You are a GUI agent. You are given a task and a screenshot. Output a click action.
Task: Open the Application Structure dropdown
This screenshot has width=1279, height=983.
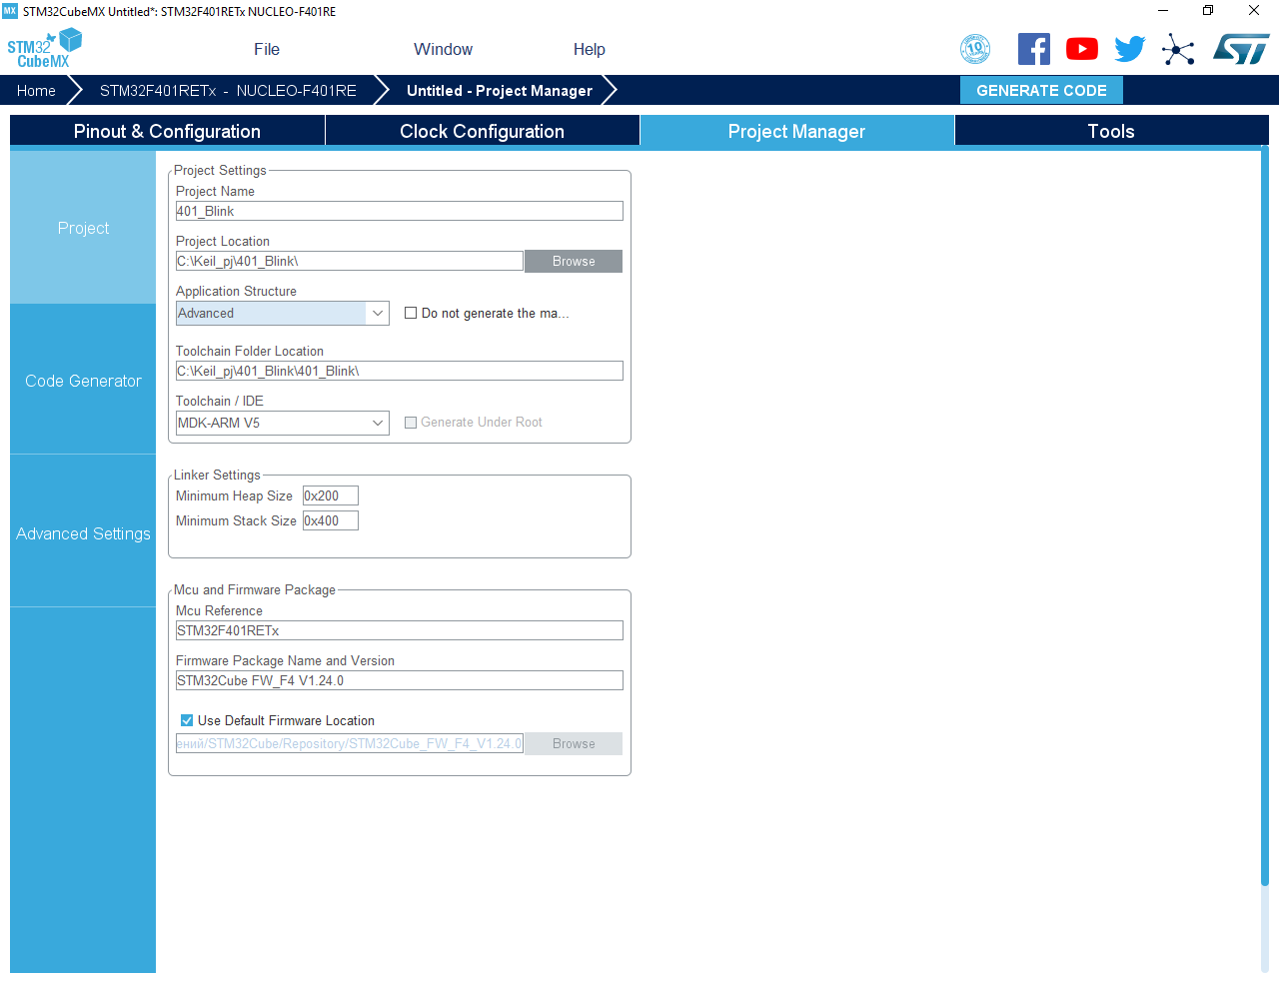point(283,313)
